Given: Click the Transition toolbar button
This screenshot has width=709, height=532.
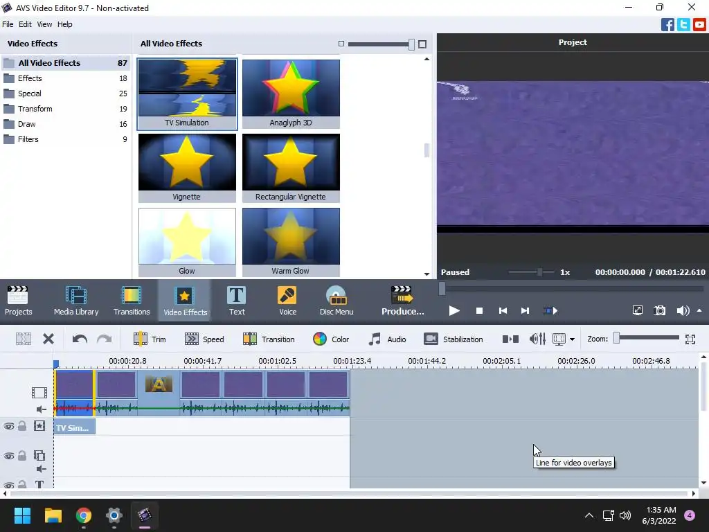Looking at the screenshot, I should (x=269, y=339).
